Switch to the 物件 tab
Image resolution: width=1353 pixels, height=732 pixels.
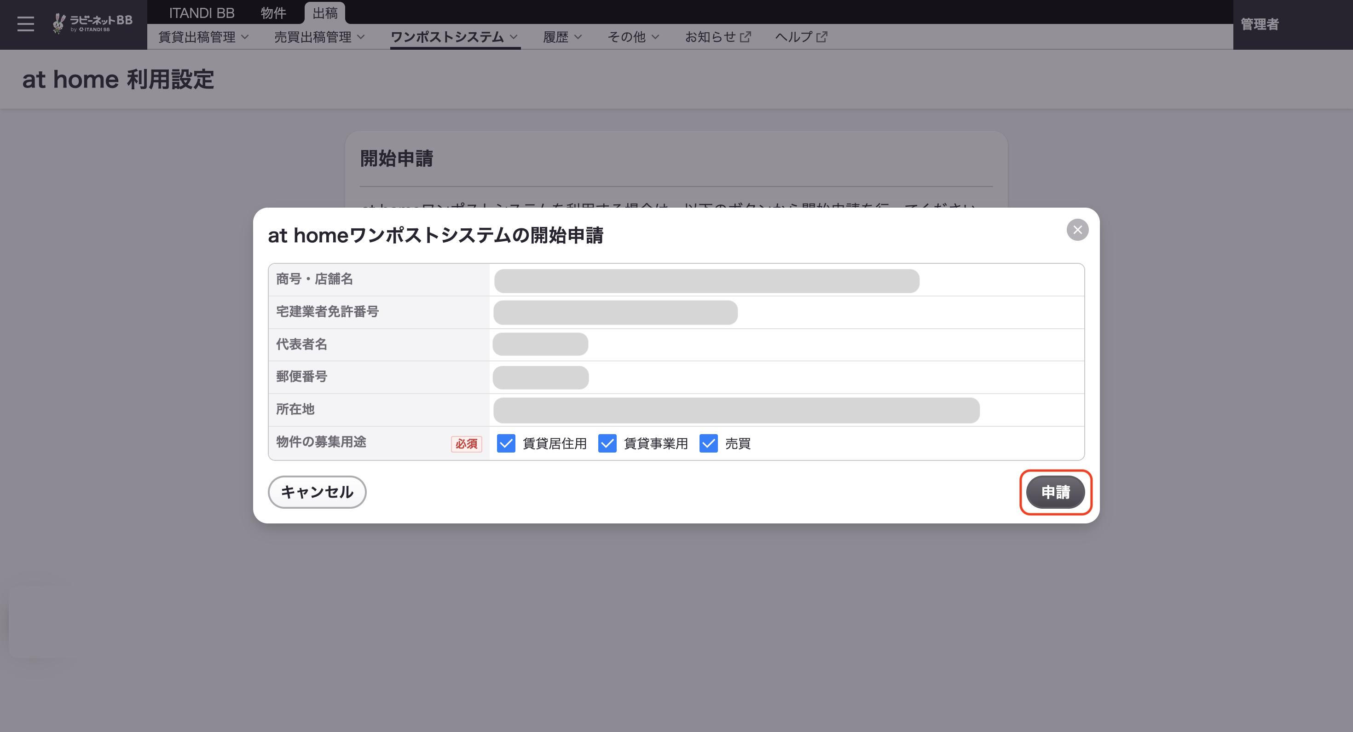point(273,12)
